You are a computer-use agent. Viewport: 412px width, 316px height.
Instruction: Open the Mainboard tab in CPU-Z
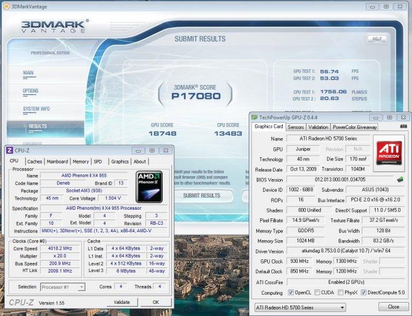tap(57, 162)
